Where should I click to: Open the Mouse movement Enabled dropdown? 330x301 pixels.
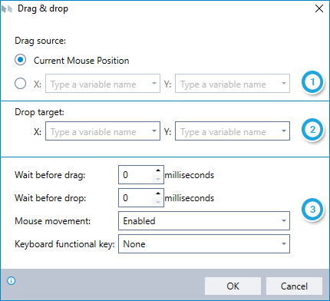coord(204,220)
